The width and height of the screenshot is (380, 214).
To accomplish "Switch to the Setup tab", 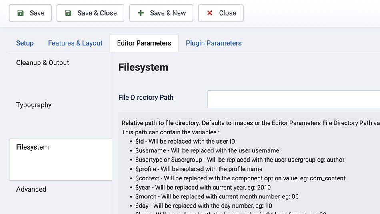I will click(x=25, y=43).
